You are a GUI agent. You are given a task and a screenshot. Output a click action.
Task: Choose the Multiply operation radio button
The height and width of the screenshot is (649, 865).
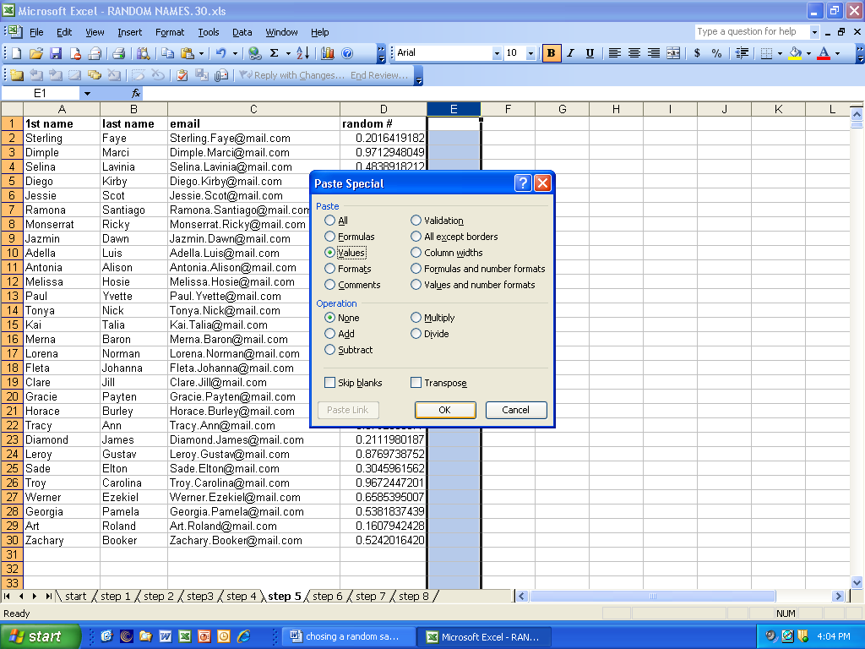(x=416, y=318)
